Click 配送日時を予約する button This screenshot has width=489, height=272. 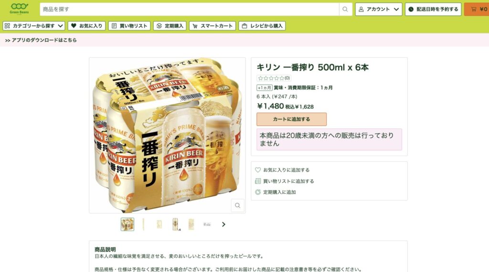tap(433, 10)
